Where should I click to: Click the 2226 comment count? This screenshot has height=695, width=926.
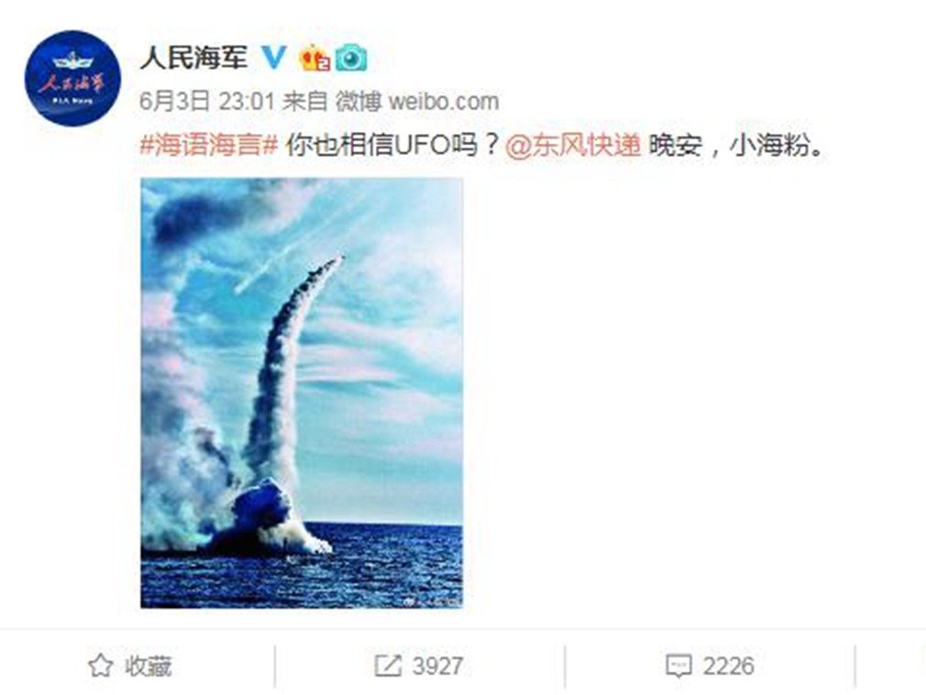tap(729, 666)
